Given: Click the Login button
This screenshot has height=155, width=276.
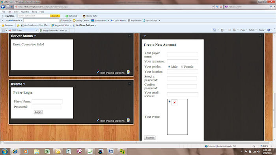Looking at the screenshot, I should [x=38, y=112].
